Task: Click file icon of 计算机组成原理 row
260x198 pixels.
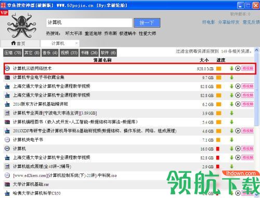Action: [7, 167]
